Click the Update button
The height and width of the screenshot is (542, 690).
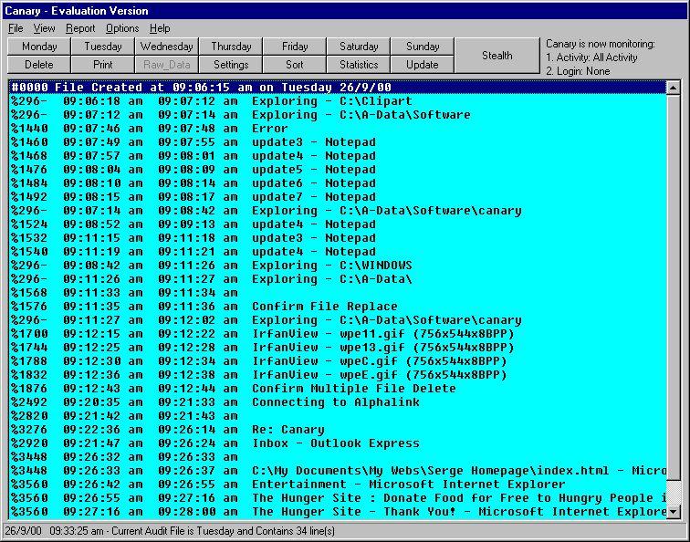coord(423,65)
